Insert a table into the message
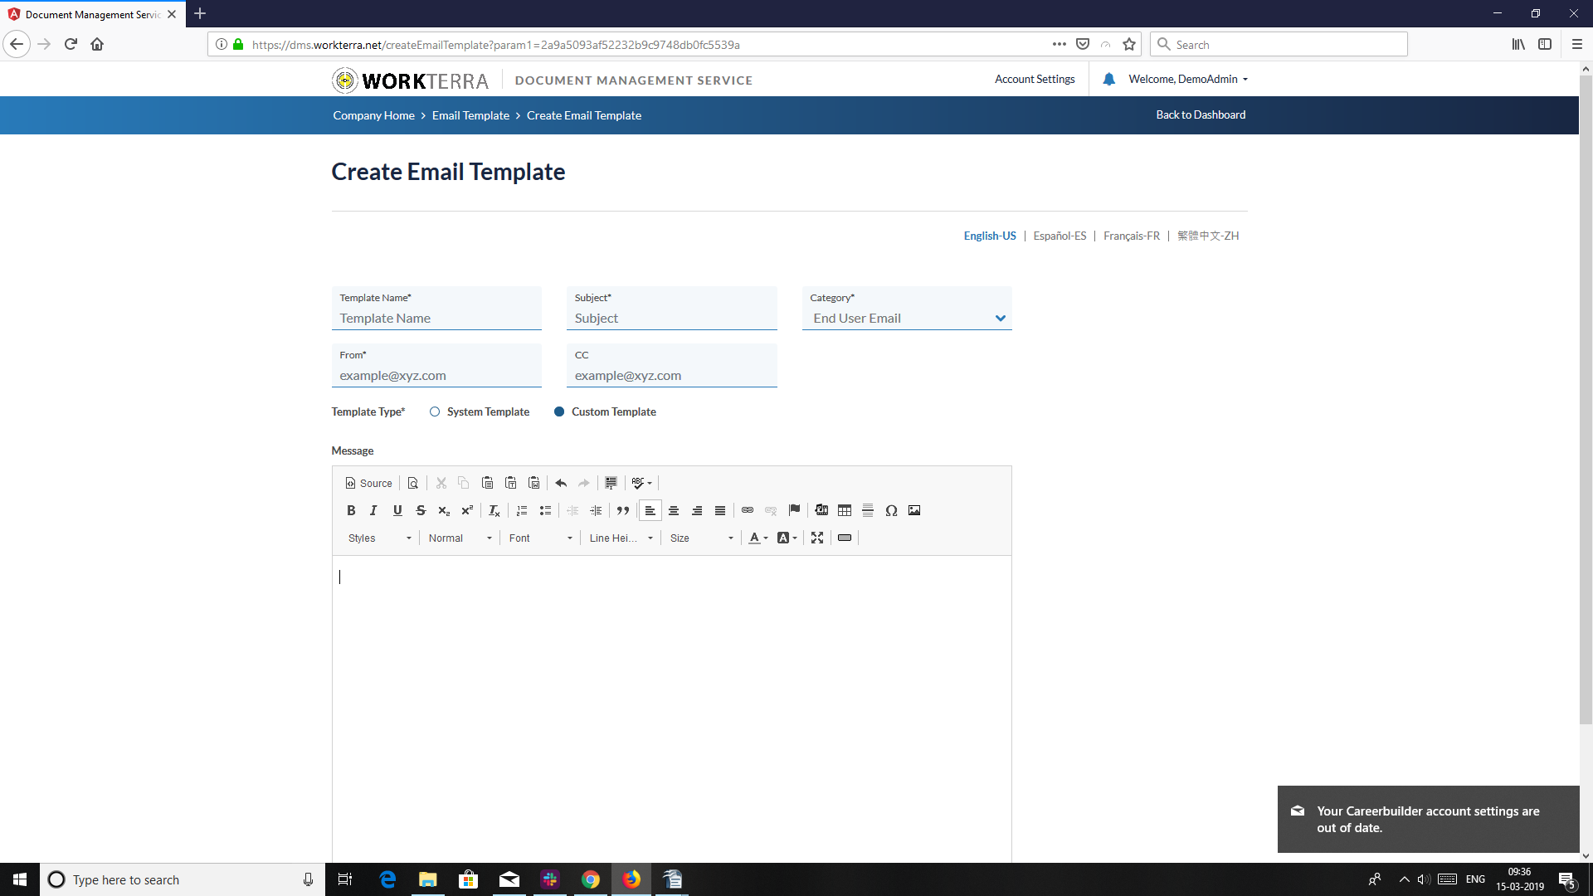 click(x=844, y=510)
